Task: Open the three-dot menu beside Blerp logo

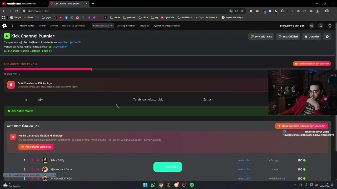Action: pyautogui.click(x=12, y=26)
